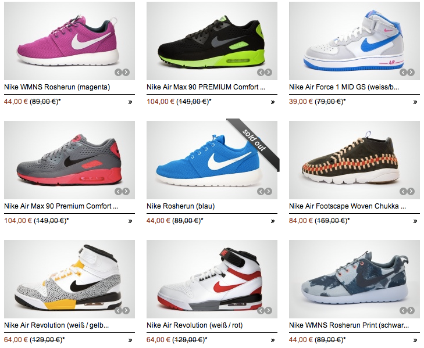Image resolution: width=424 pixels, height=348 pixels.
Task: Open Nike Rosherun (blau) product link
Action: (x=181, y=206)
